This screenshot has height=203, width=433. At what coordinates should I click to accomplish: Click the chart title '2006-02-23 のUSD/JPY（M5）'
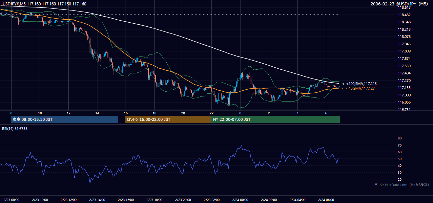click(x=400, y=4)
